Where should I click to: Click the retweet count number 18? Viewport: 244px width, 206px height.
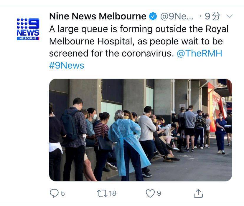(x=112, y=193)
